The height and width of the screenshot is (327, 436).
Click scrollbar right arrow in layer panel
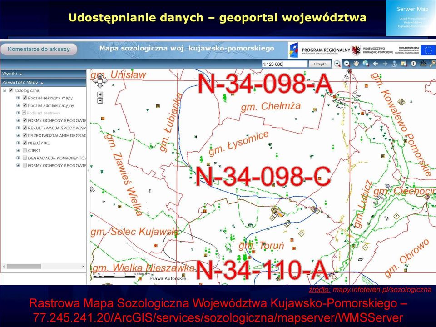point(83,267)
